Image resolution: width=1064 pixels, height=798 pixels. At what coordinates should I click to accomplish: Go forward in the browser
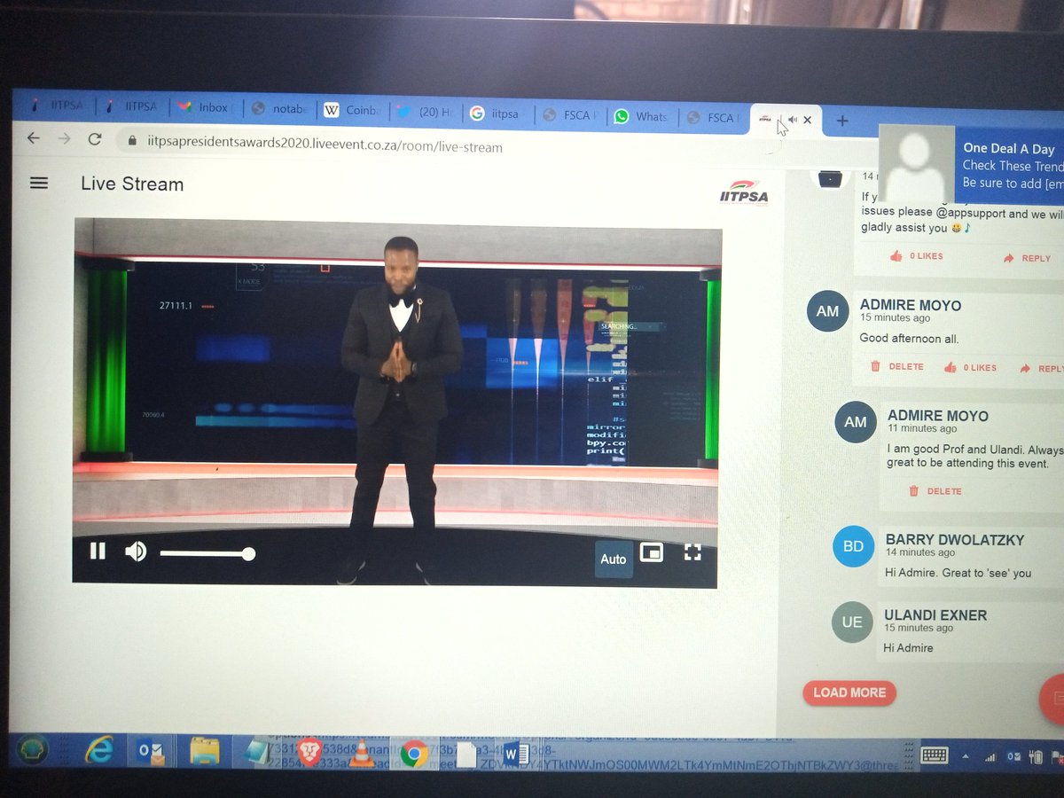point(64,138)
